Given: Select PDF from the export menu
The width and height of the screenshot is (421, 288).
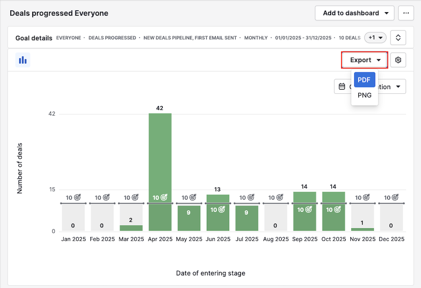Looking at the screenshot, I should click(x=364, y=80).
